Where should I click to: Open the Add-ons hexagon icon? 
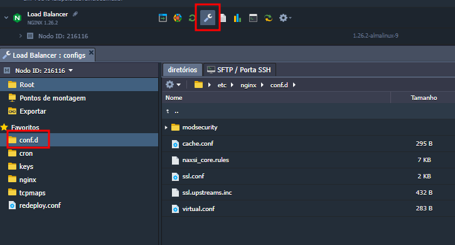[x=178, y=18]
